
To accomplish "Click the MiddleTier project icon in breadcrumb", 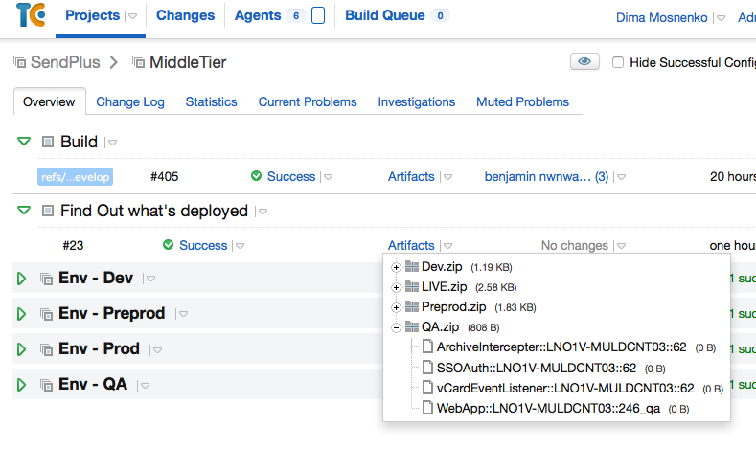I will tap(138, 62).
